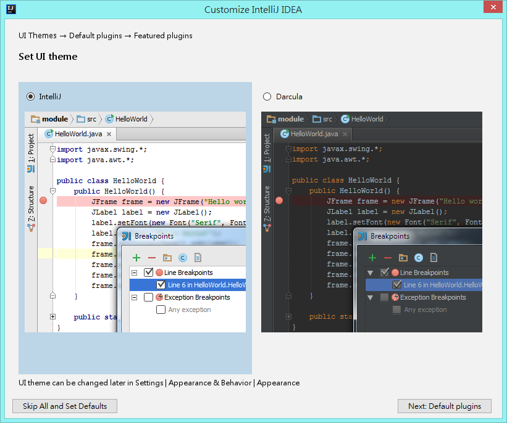
Task: Click Skip All and Set Defaults
Action: pyautogui.click(x=65, y=406)
